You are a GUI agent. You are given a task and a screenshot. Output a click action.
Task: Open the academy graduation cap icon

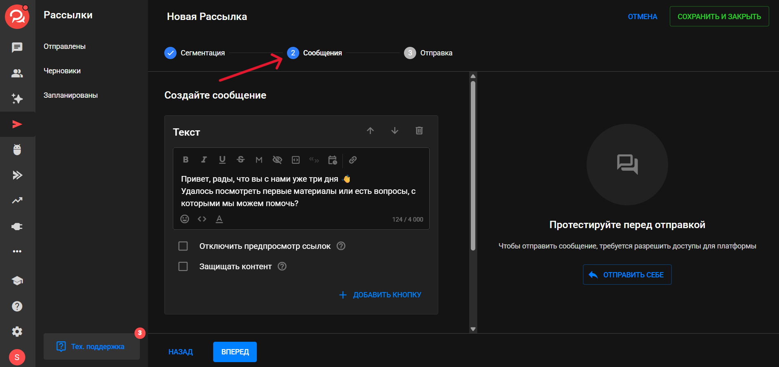point(17,281)
